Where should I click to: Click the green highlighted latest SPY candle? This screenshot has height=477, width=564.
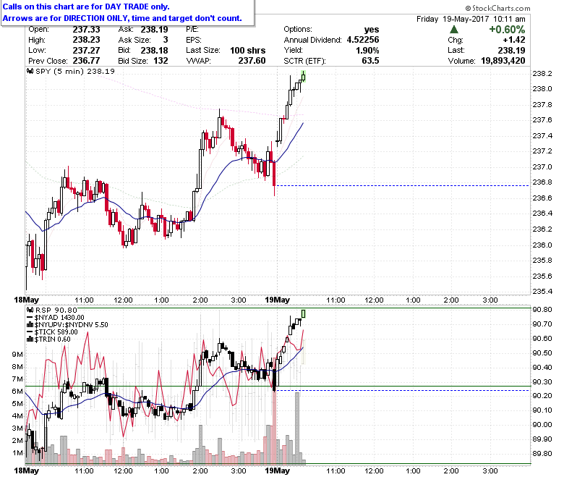304,76
